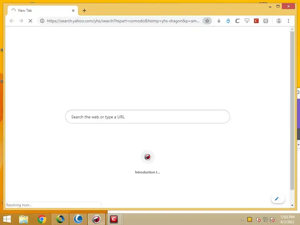
Task: Open the gray square extensions icon
Action: point(265,21)
